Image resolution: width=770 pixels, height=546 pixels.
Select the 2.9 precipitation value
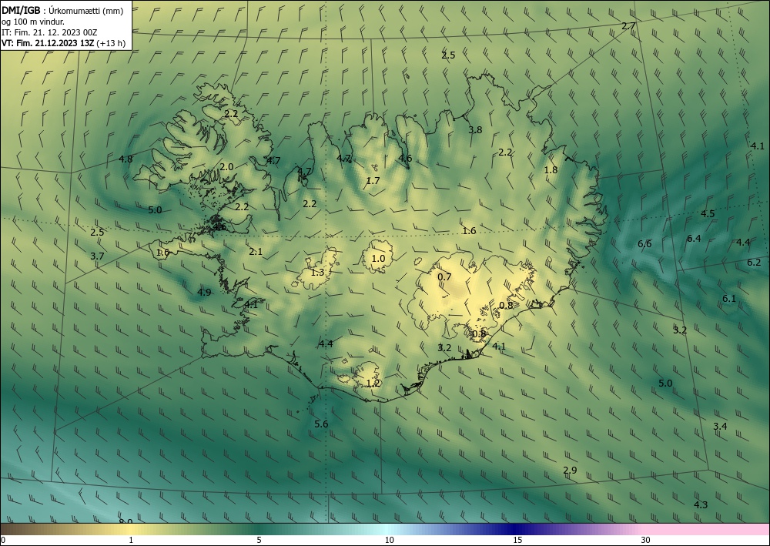pyautogui.click(x=570, y=471)
